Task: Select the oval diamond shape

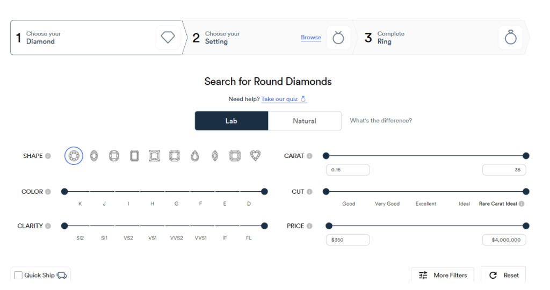Action: (94, 156)
